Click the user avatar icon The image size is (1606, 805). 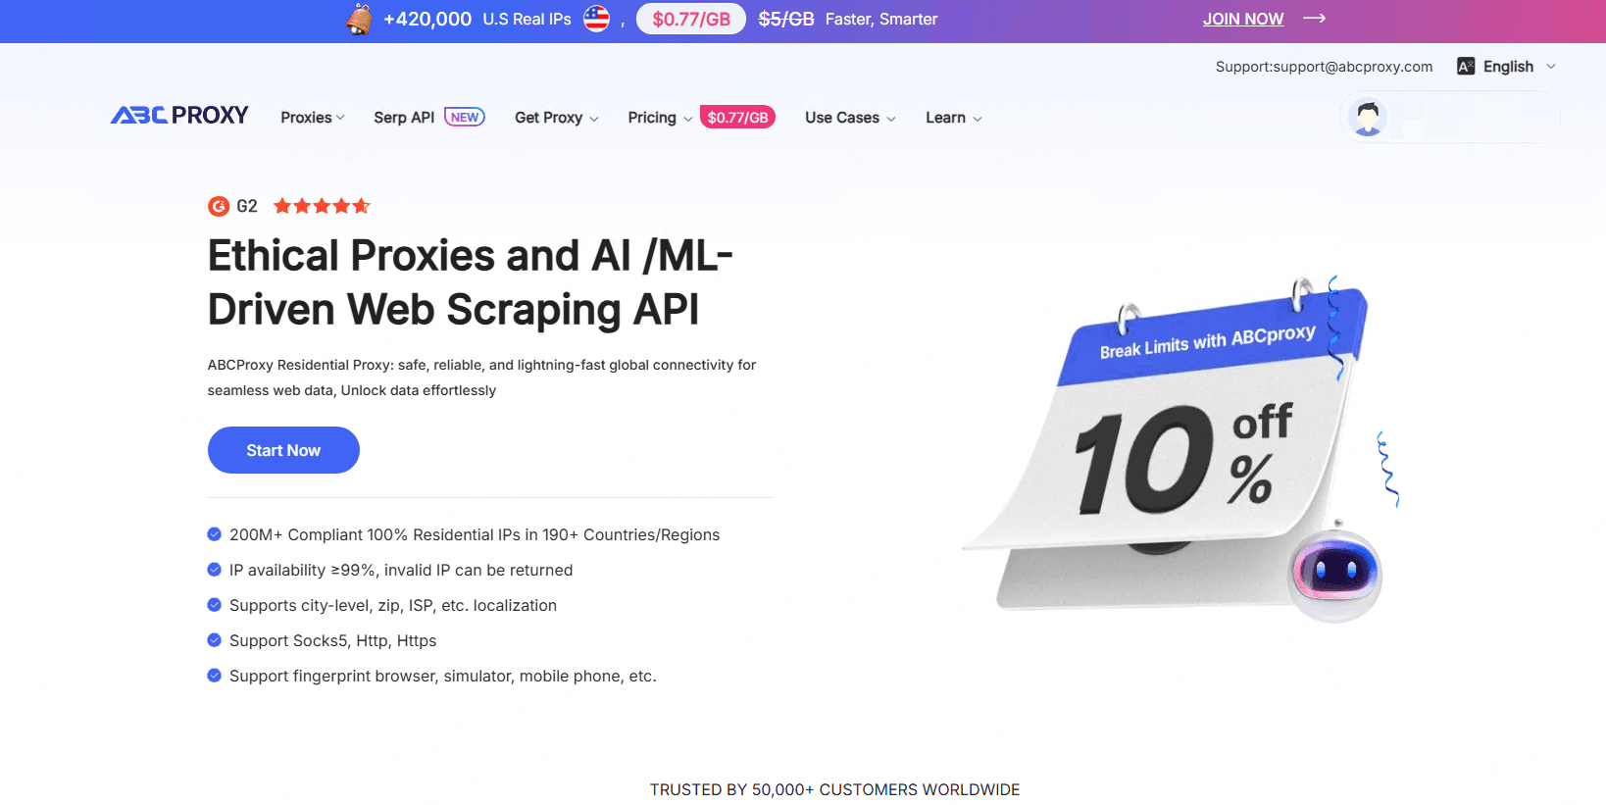[x=1368, y=118]
